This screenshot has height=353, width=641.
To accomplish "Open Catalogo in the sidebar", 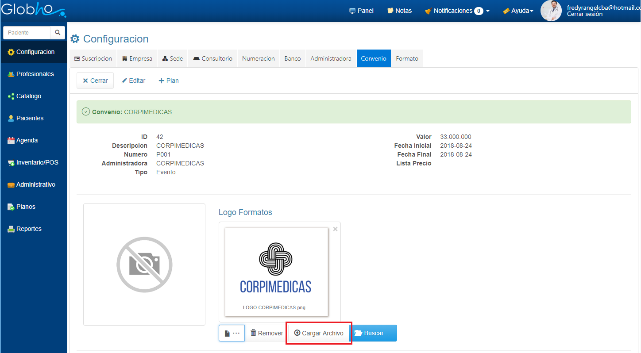I will click(28, 96).
